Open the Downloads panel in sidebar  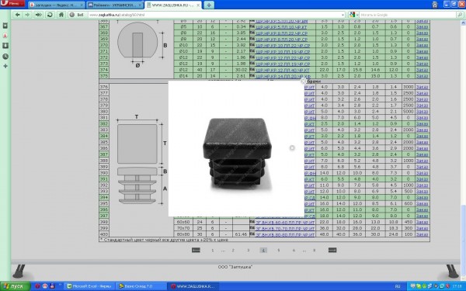pyautogui.click(x=5, y=46)
